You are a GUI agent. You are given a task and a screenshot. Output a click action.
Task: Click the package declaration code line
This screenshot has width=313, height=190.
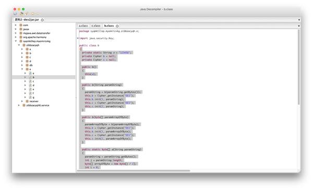pos(109,31)
